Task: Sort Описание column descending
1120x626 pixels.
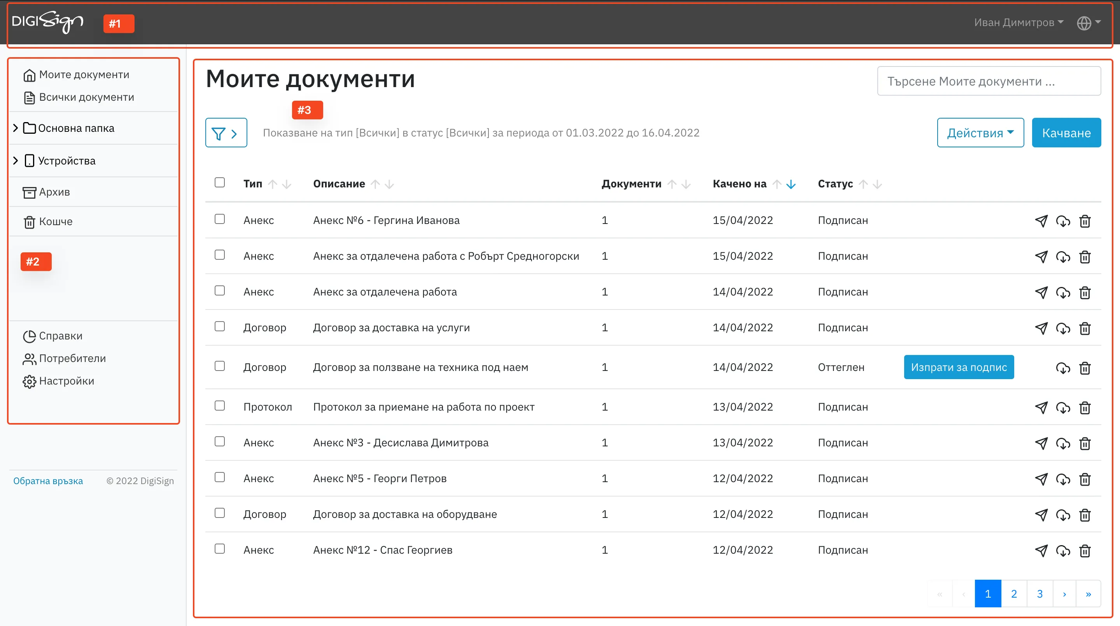Action: pyautogui.click(x=389, y=184)
